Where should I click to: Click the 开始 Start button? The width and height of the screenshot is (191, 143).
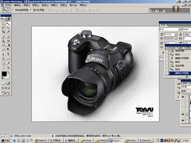[5, 141]
